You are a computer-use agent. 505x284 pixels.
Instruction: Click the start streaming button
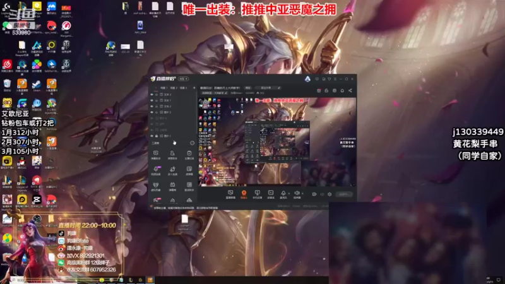344,194
